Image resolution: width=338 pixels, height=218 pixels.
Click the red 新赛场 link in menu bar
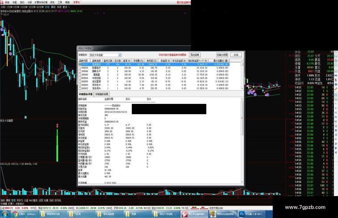(76, 2)
